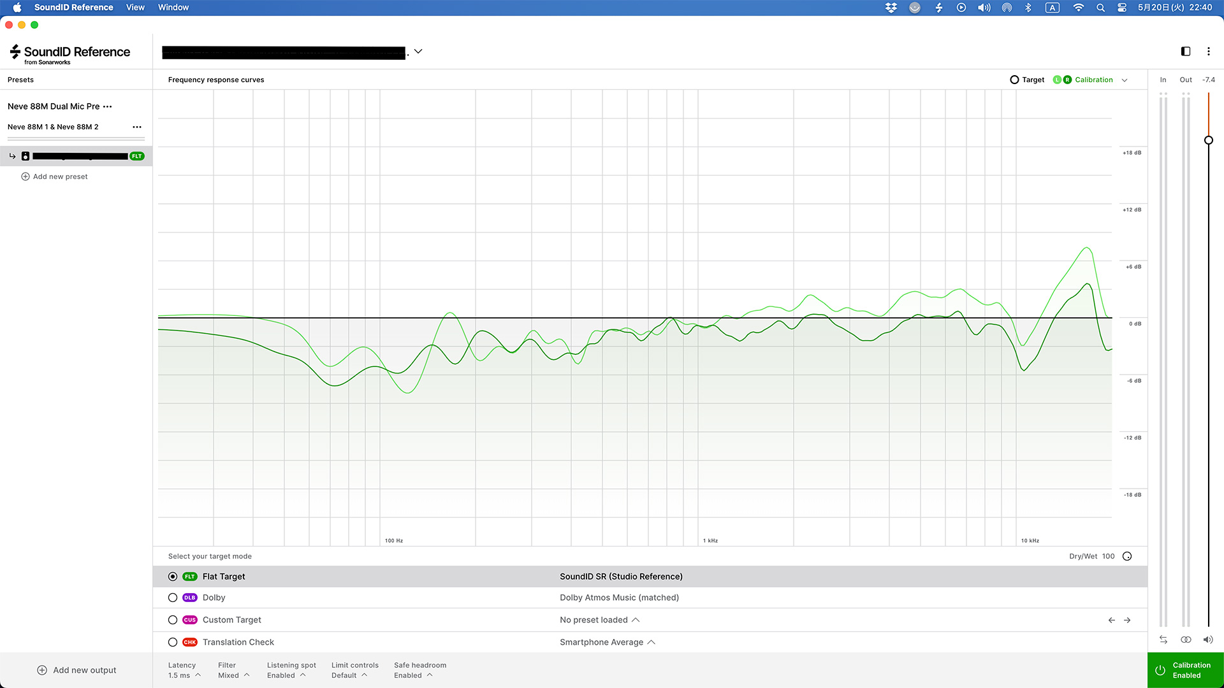1224x688 pixels.
Task: Select the Flat Target radio button
Action: click(173, 577)
